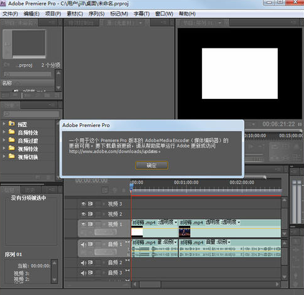304x295 pixels.
Task: Toggle sync lock icon on 视频 3
Action: 90,204
